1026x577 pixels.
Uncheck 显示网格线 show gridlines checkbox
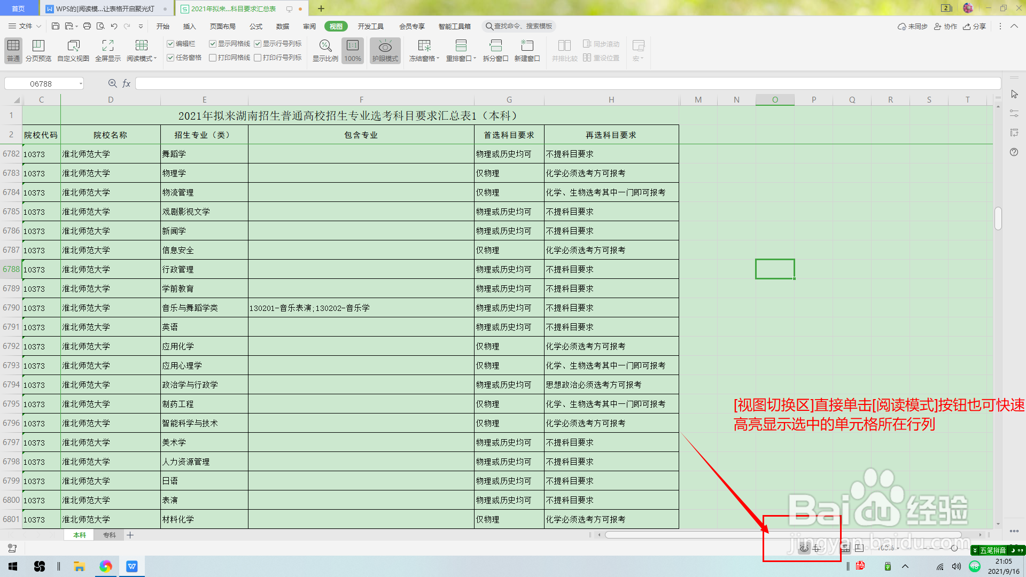213,44
